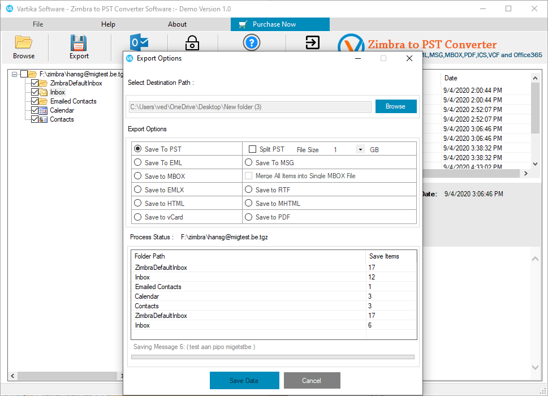Click the date list scroll up arrow
548x396 pixels.
[535, 78]
